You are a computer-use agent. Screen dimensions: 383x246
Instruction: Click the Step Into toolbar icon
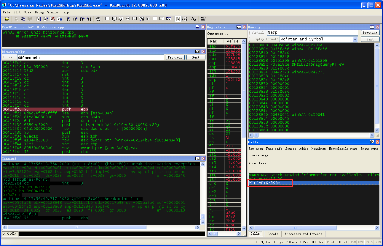click(68, 19)
